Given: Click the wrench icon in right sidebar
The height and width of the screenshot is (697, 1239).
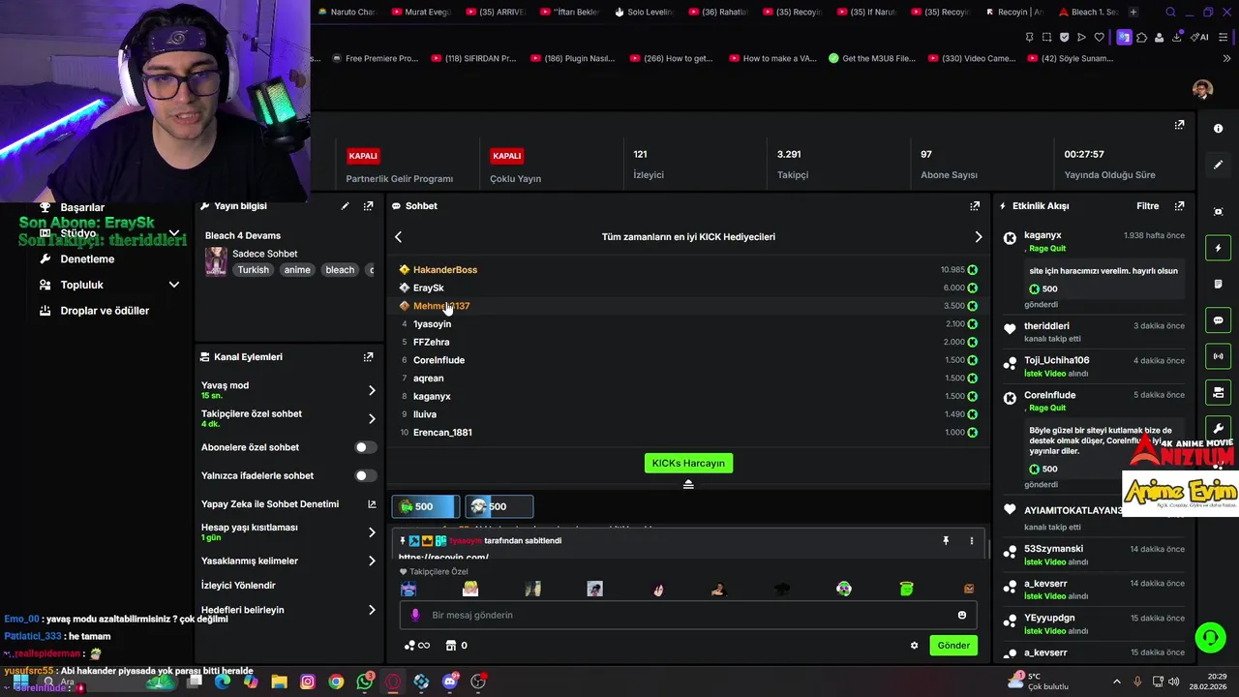Looking at the screenshot, I should (x=1218, y=428).
